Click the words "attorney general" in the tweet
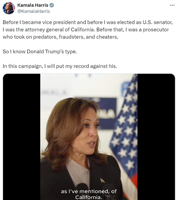This screenshot has width=176, height=200. click(x=44, y=30)
